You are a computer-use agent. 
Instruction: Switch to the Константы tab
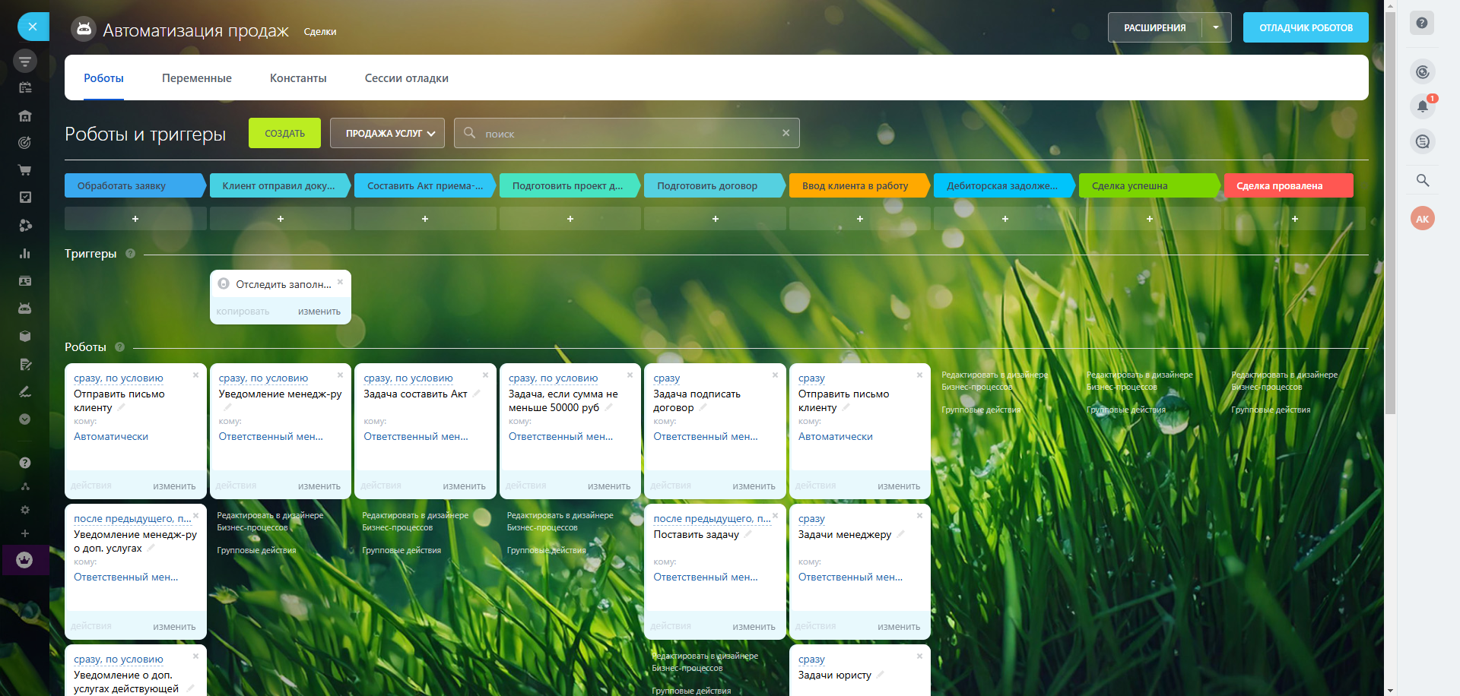point(298,78)
